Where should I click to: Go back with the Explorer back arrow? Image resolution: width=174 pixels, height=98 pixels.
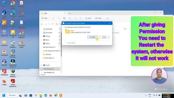click(x=42, y=24)
